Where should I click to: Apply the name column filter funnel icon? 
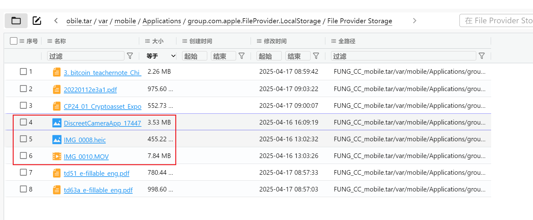130,56
